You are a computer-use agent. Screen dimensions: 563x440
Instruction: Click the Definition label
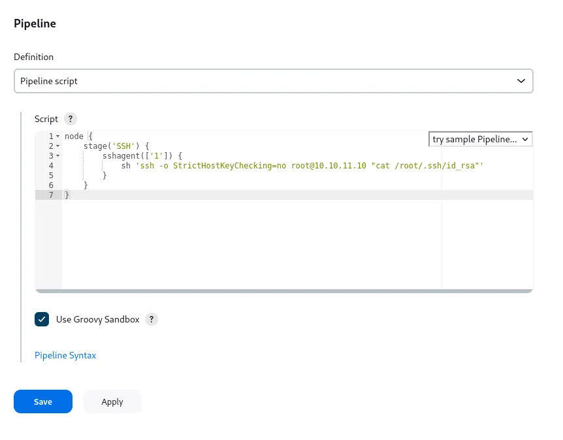[x=34, y=57]
